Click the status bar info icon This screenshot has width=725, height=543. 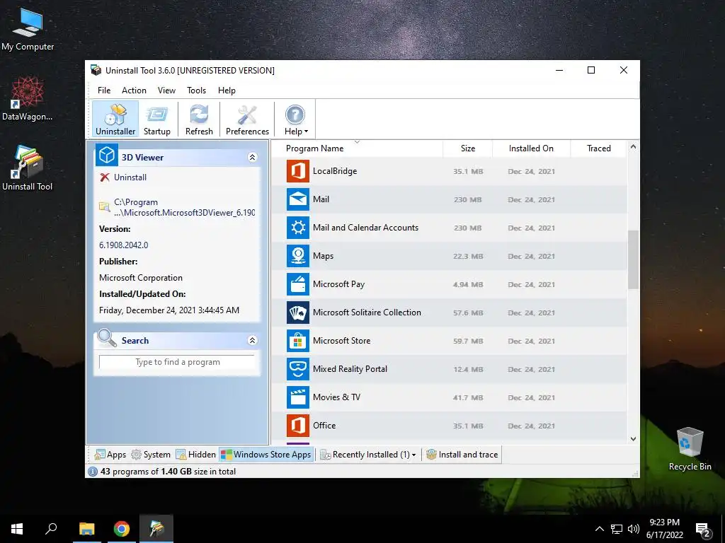click(93, 472)
